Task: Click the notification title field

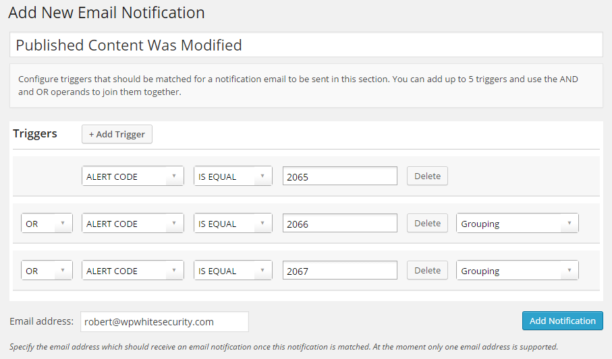Action: click(x=306, y=45)
